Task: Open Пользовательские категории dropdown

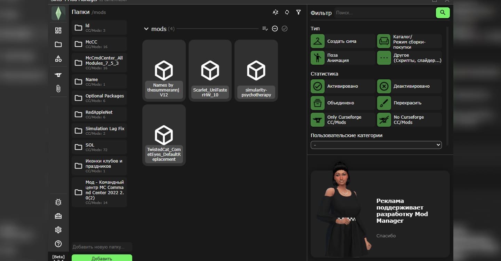Action: (x=376, y=145)
